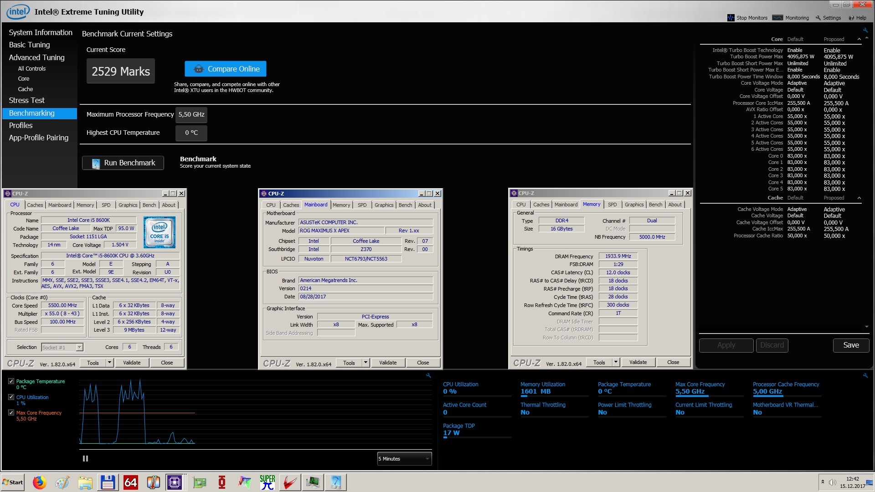
Task: Open Profiles in sidebar
Action: (x=21, y=125)
